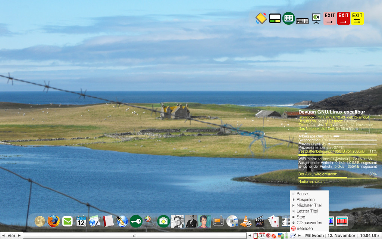Choose Abspielen from the menu
Image resolution: width=382 pixels, height=239 pixels.
coord(306,200)
